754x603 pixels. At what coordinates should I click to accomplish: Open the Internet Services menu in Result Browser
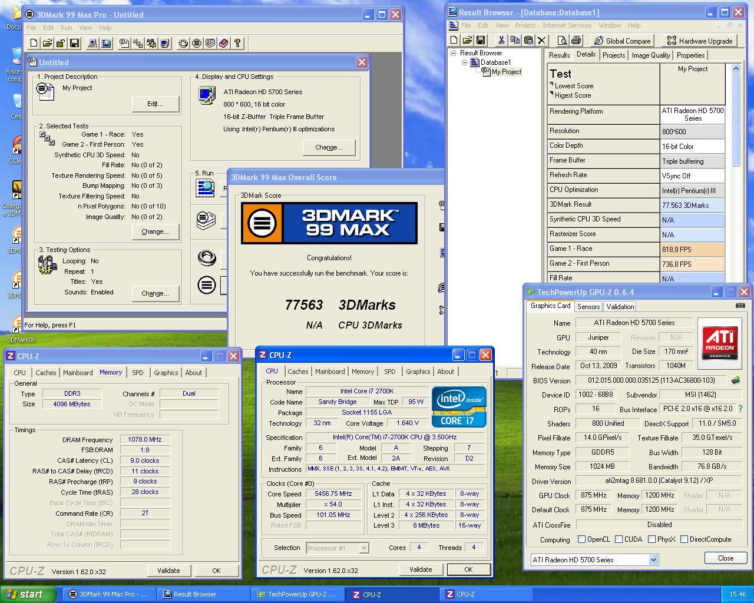pyautogui.click(x=567, y=25)
